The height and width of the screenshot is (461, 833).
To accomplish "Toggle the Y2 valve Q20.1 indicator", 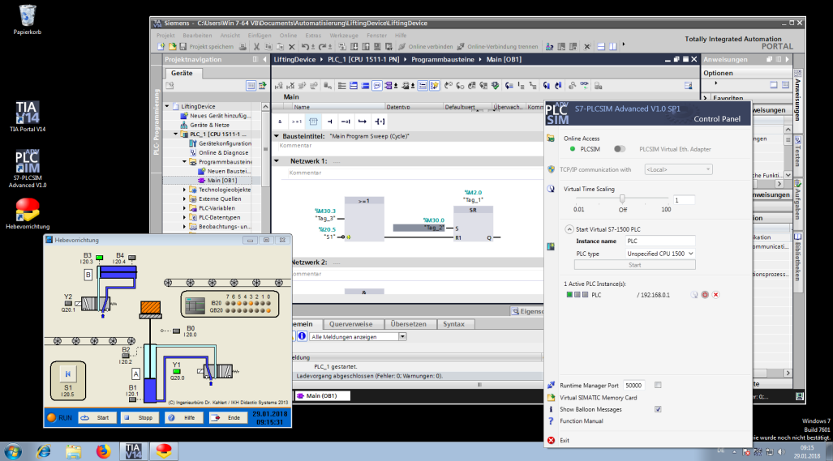I will (x=68, y=304).
